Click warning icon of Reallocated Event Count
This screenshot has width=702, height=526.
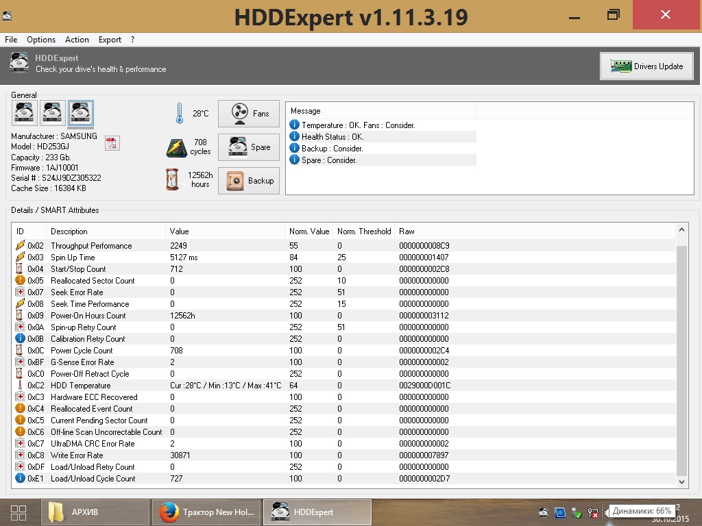point(20,408)
